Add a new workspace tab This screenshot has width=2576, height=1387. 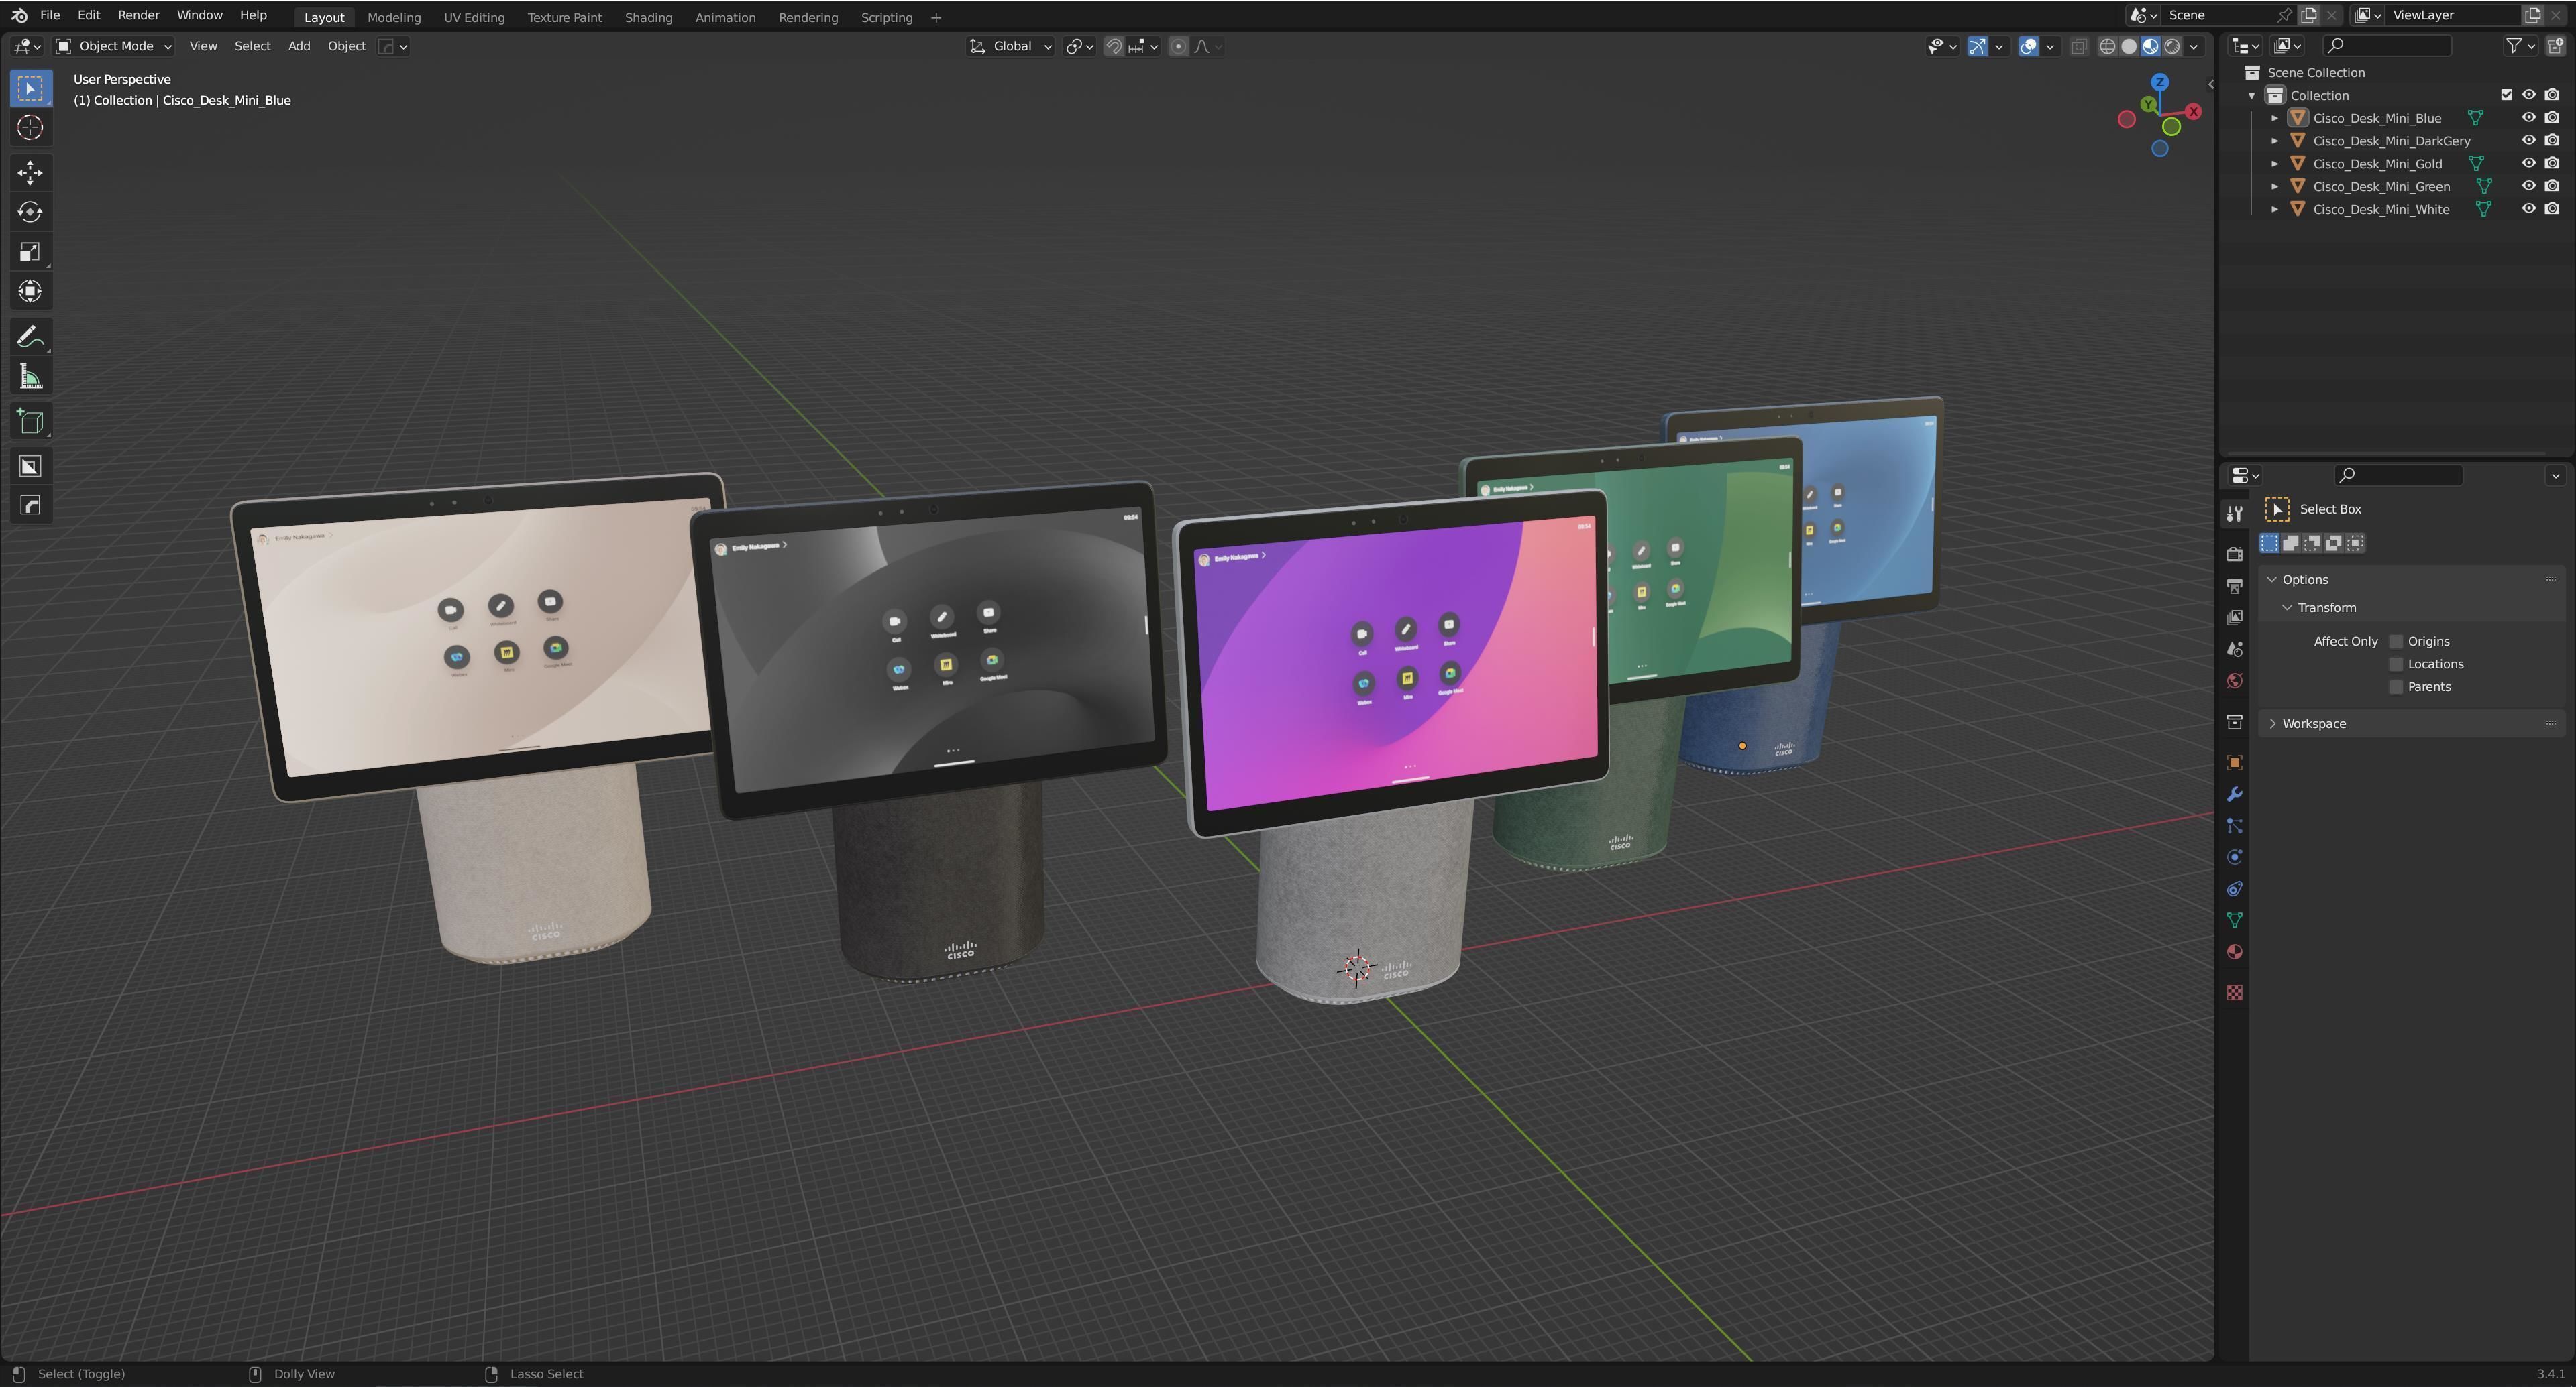(x=936, y=18)
